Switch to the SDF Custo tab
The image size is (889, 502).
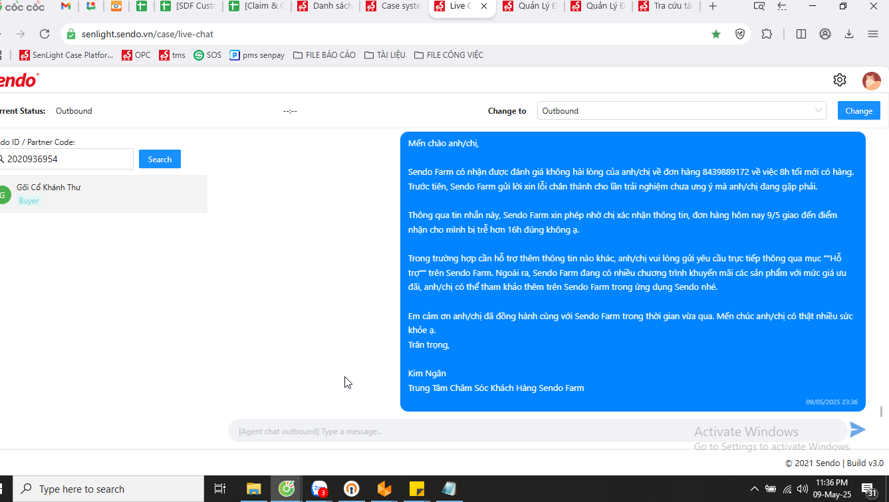(188, 6)
